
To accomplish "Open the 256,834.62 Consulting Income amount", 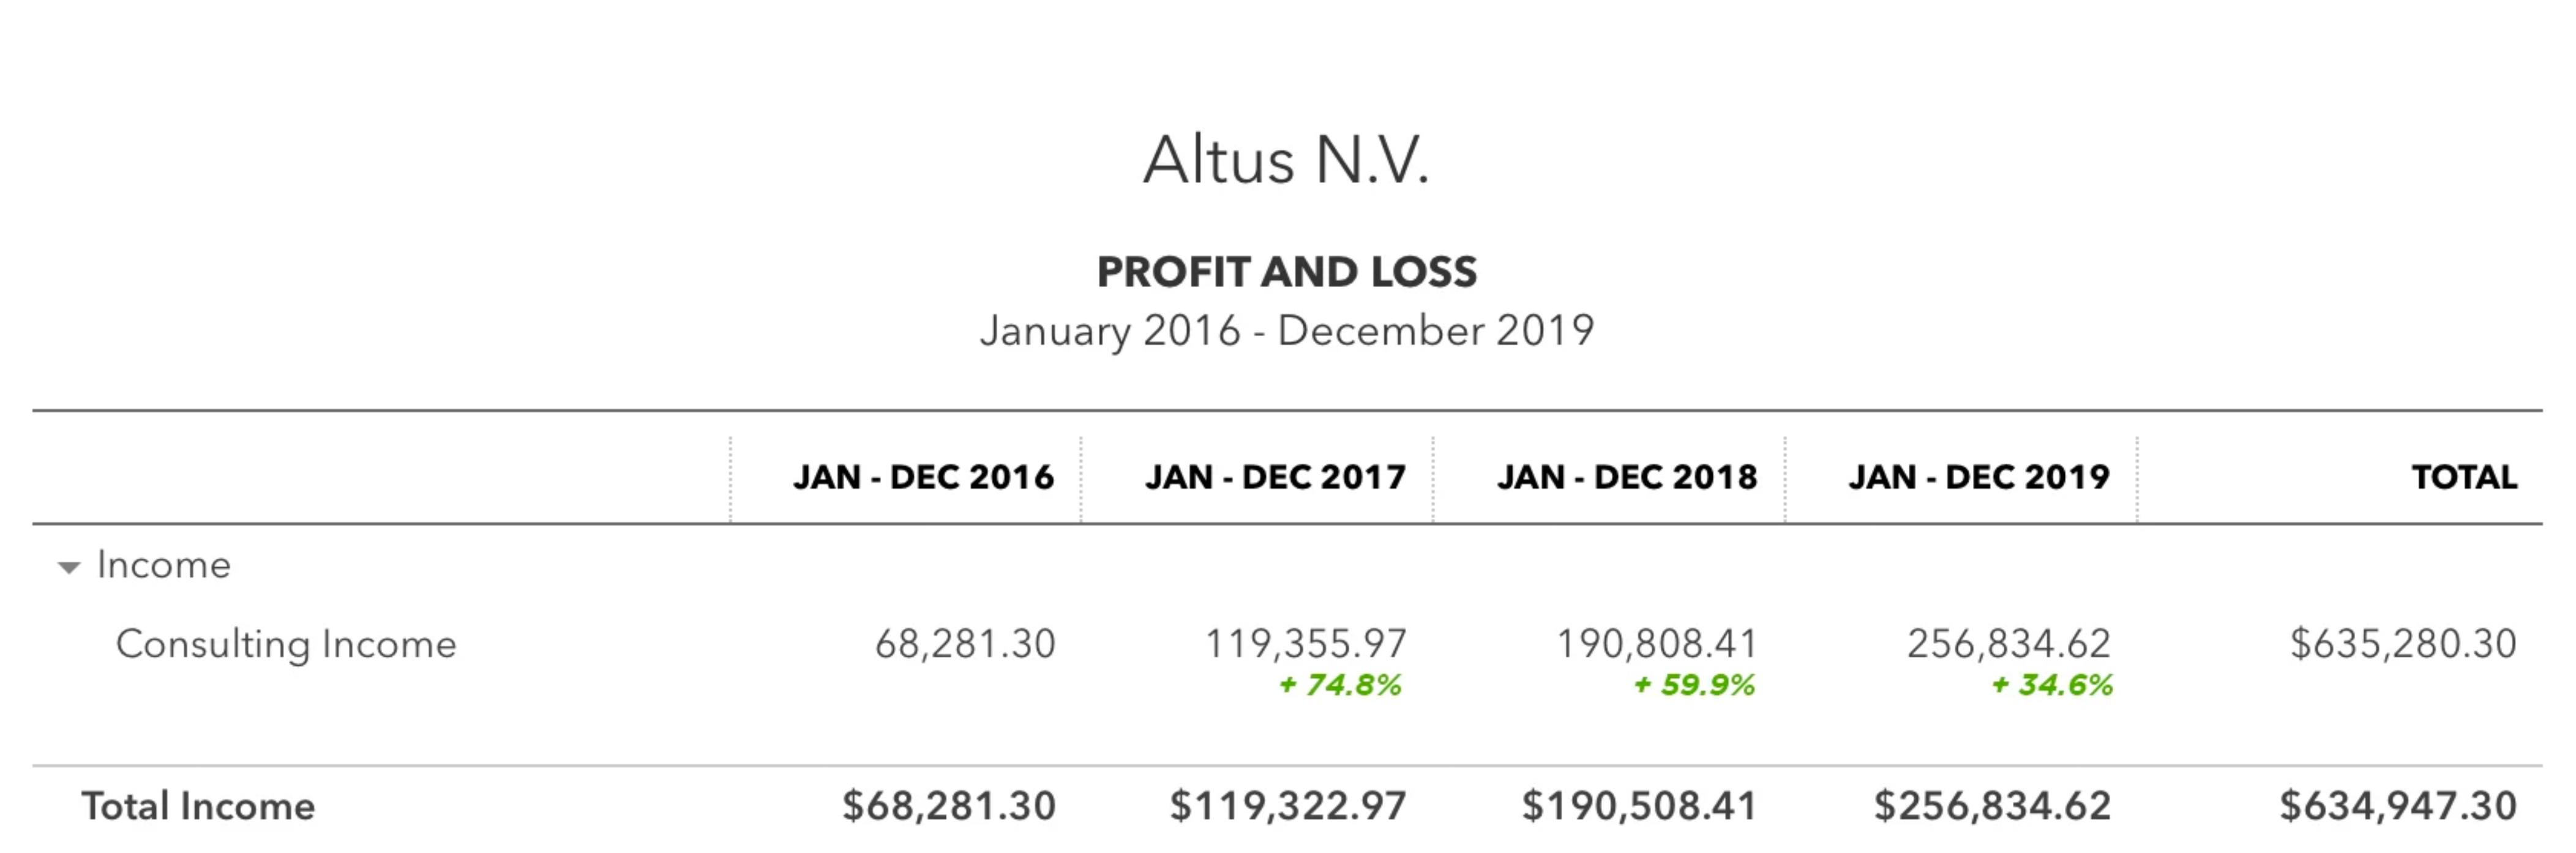I will point(2009,644).
